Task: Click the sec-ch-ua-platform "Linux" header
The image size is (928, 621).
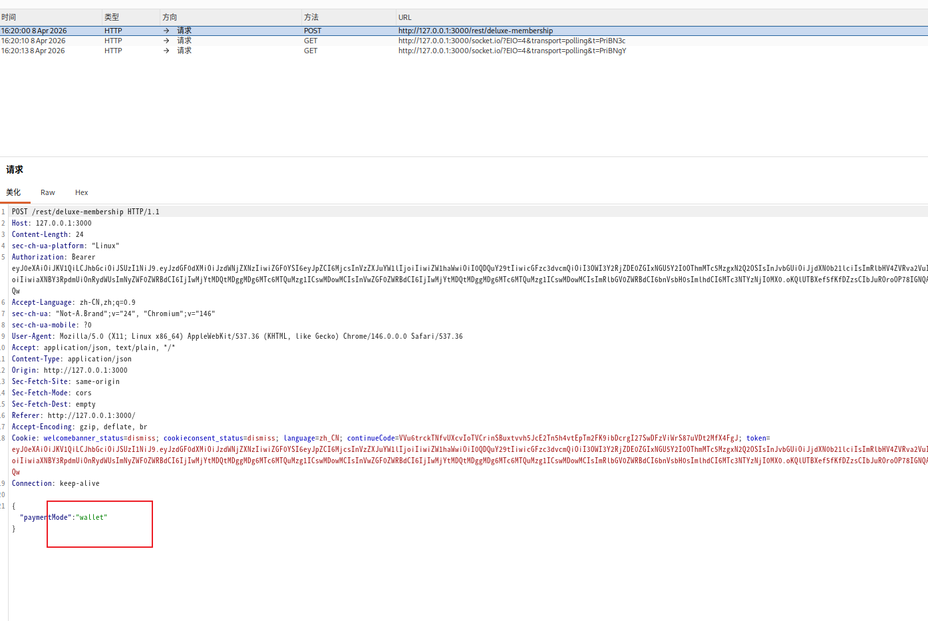Action: point(66,246)
